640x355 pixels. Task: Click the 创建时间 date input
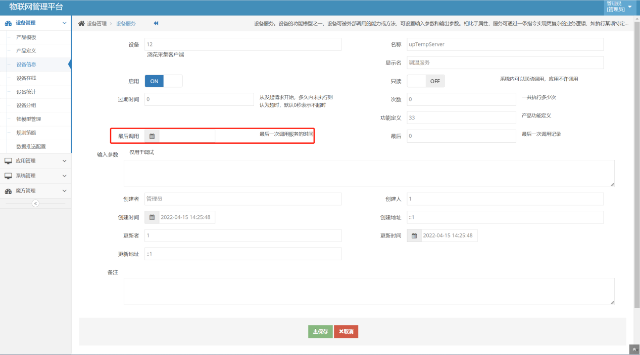point(187,217)
